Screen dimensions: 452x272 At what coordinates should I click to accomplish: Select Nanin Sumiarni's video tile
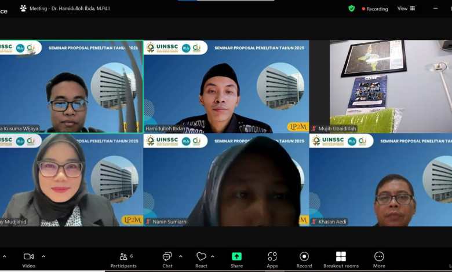click(x=226, y=179)
